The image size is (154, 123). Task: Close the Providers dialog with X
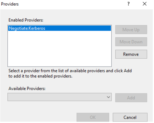(145, 4)
